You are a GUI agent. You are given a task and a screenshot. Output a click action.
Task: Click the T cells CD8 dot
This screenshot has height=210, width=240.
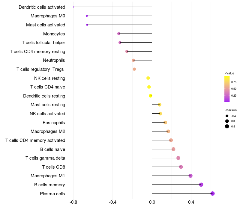click(x=181, y=167)
